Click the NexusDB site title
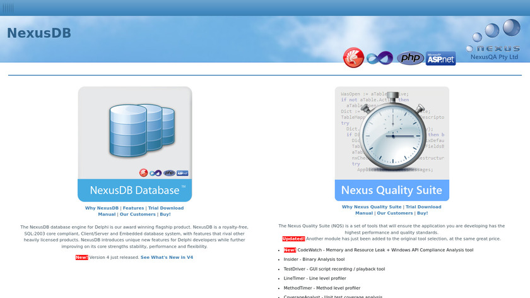The width and height of the screenshot is (530, 298). (39, 33)
